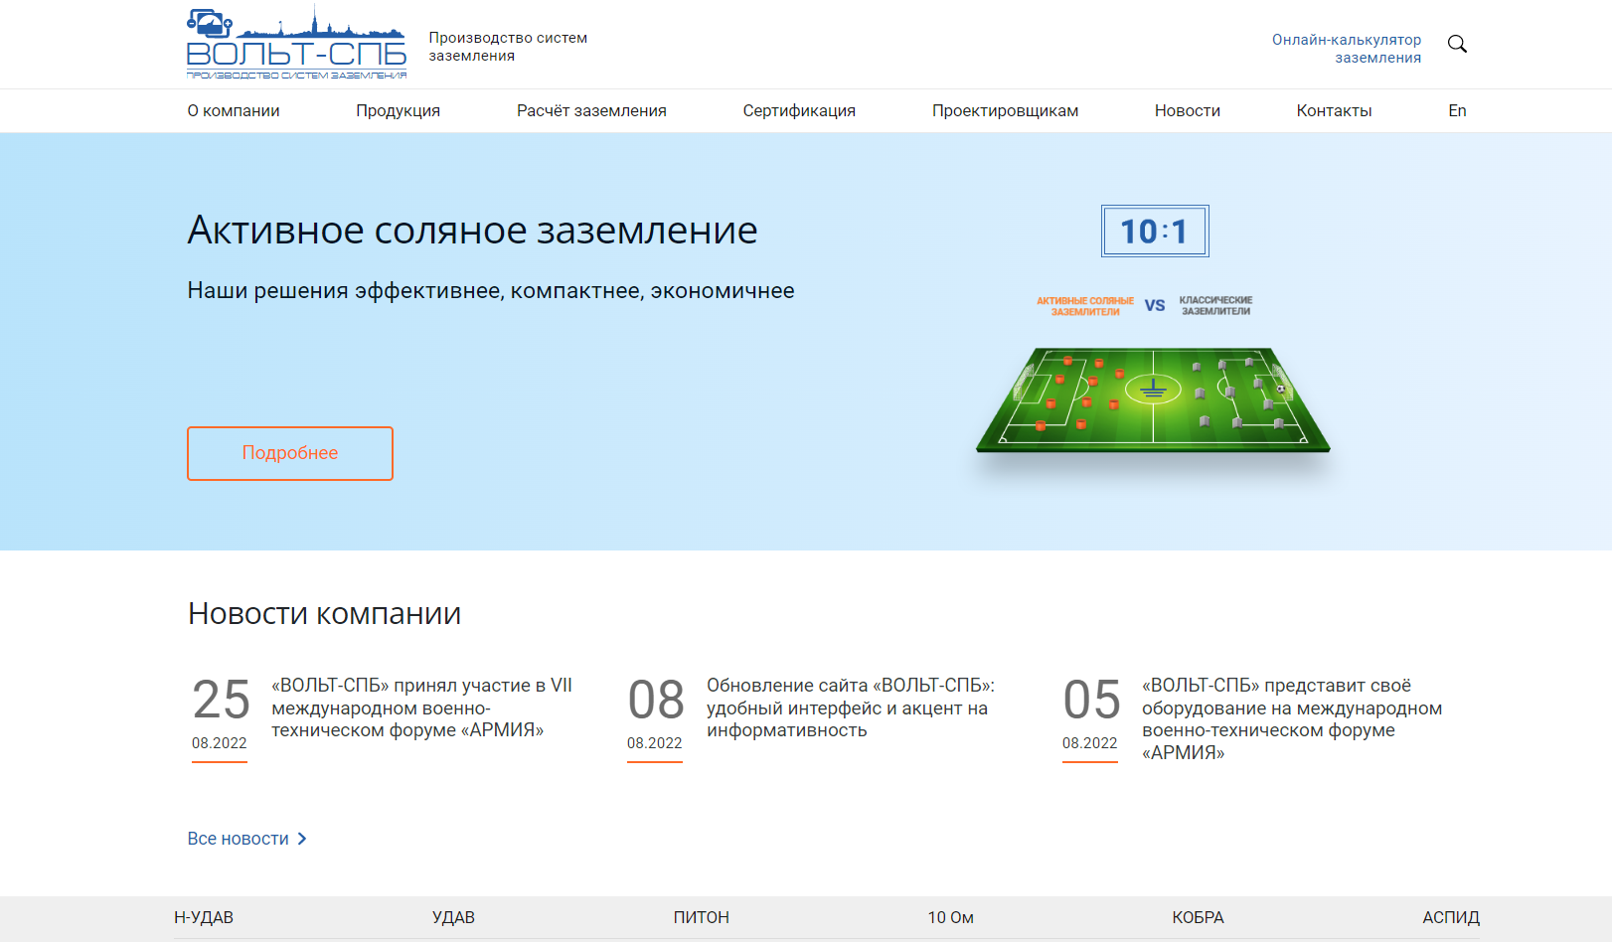Viewport: 1612px width, 942px height.
Task: Select the Н-УДАВ product tab
Action: tap(204, 917)
